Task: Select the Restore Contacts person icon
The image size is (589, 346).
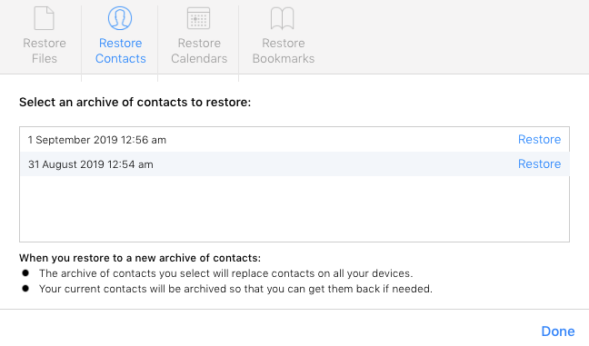Action: tap(120, 18)
